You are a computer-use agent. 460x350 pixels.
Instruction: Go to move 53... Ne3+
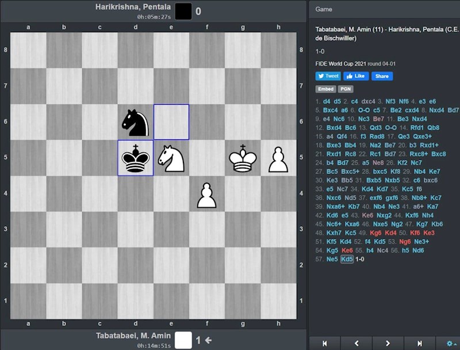[x=421, y=242]
